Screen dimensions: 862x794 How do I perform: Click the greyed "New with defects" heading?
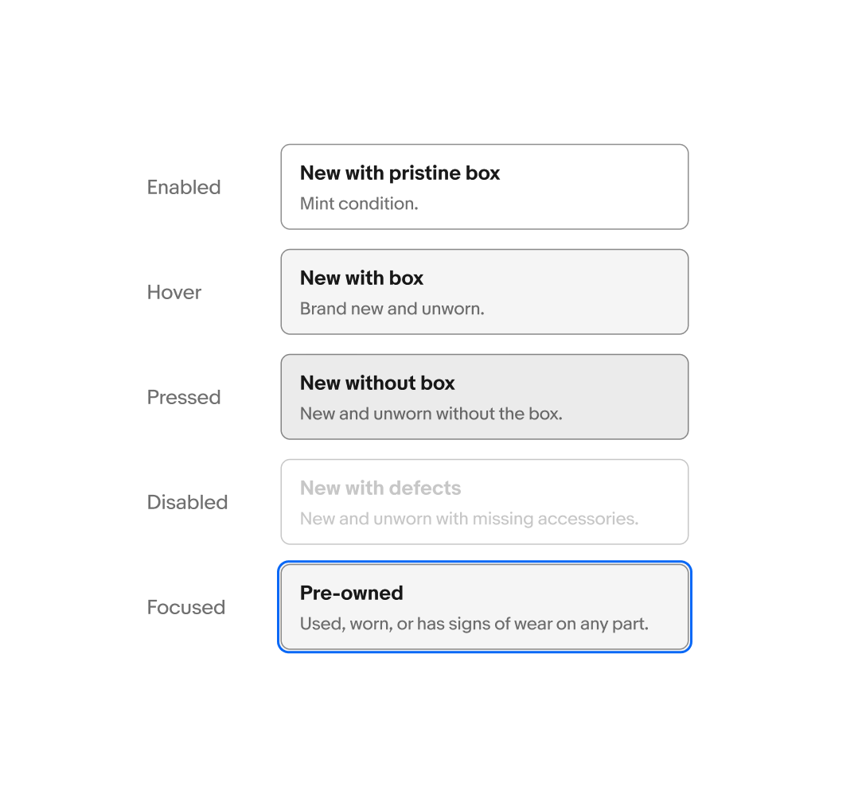point(380,488)
